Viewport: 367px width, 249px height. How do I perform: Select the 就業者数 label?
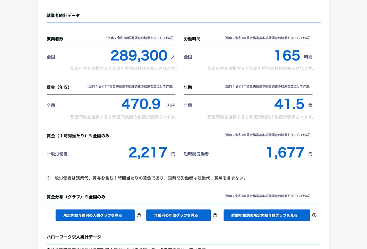tap(55, 39)
